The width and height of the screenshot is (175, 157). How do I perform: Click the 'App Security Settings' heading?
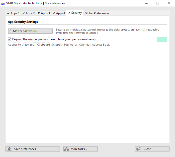tap(23, 22)
